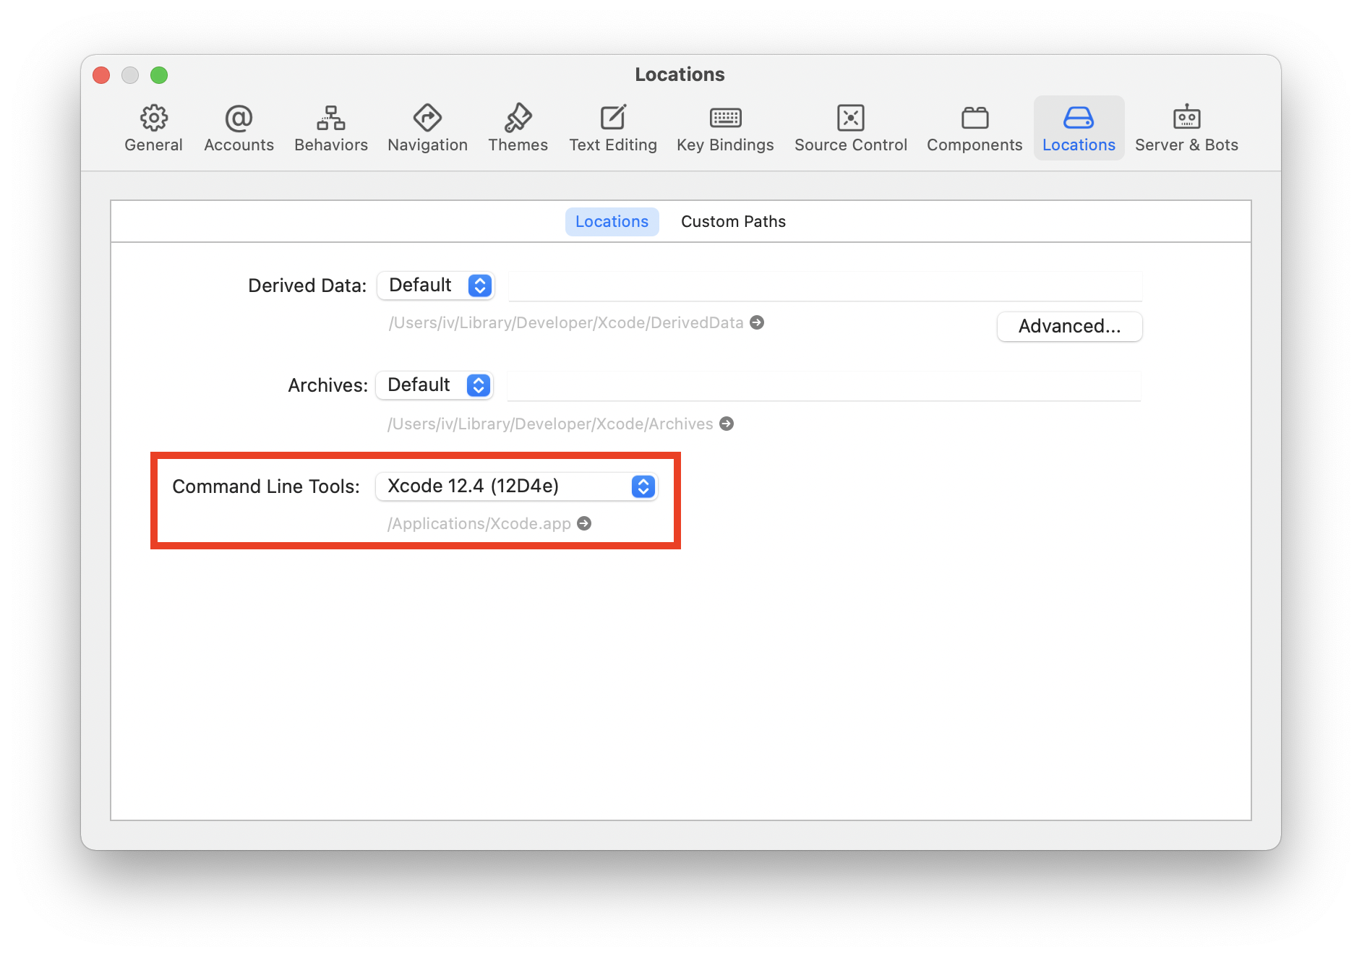Reveal Archives folder in Finder arrow

click(727, 424)
